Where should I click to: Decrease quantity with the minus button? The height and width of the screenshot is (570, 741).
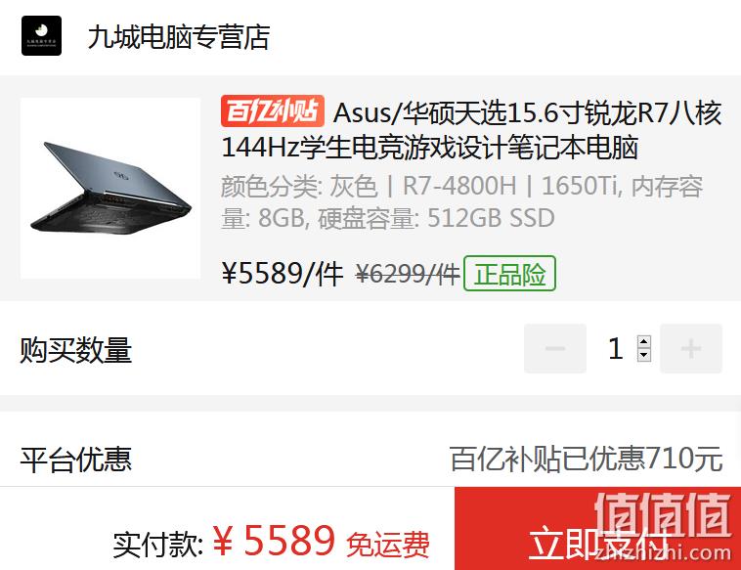(x=555, y=348)
